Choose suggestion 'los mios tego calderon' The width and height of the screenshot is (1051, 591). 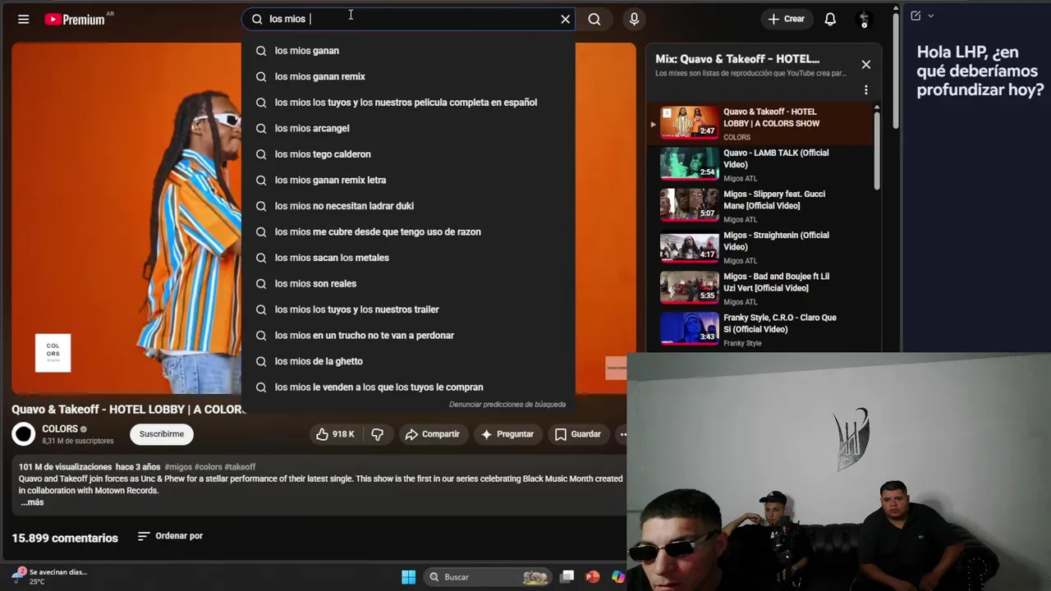pyautogui.click(x=408, y=154)
